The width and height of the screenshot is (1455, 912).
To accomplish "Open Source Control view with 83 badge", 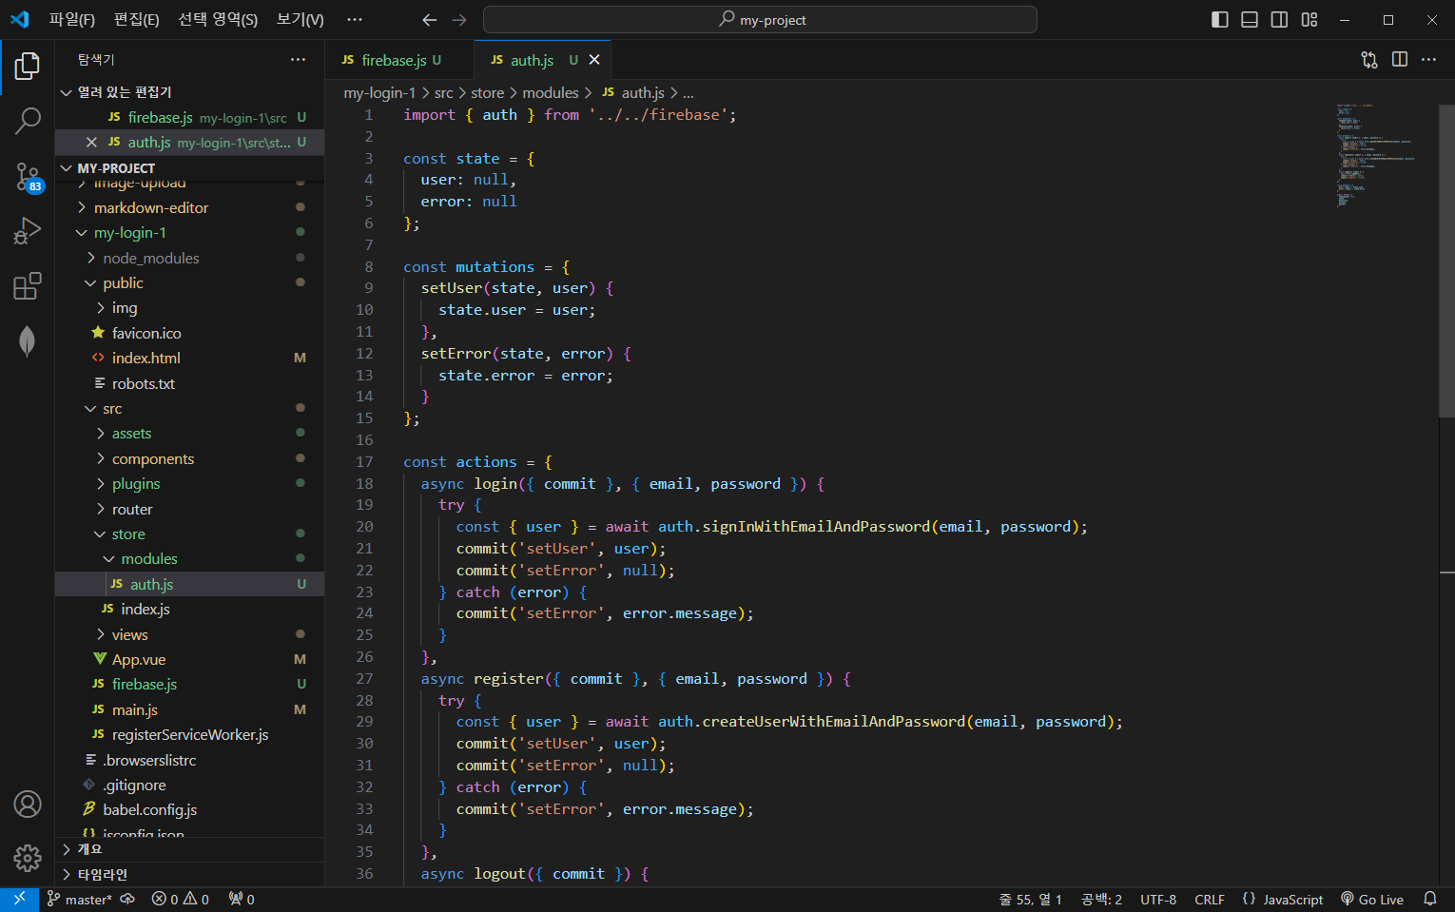I will 28,176.
